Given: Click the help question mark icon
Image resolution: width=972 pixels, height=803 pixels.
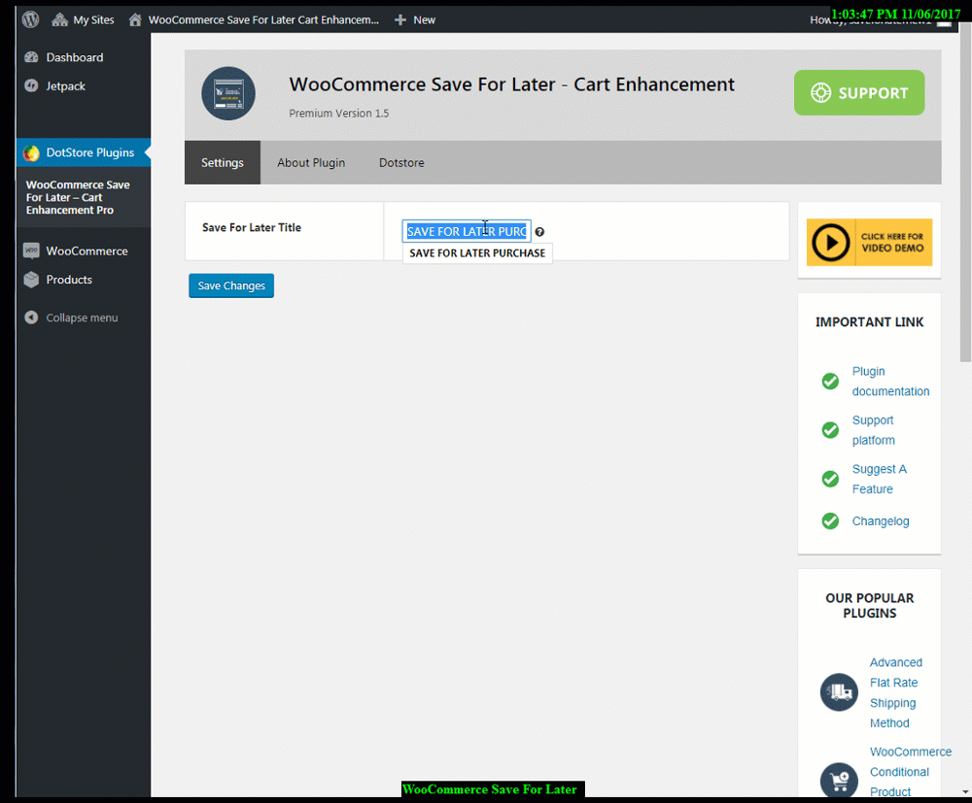Looking at the screenshot, I should [x=539, y=232].
